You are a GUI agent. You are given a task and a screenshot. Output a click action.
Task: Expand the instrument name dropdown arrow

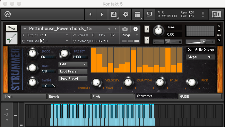click(25, 29)
